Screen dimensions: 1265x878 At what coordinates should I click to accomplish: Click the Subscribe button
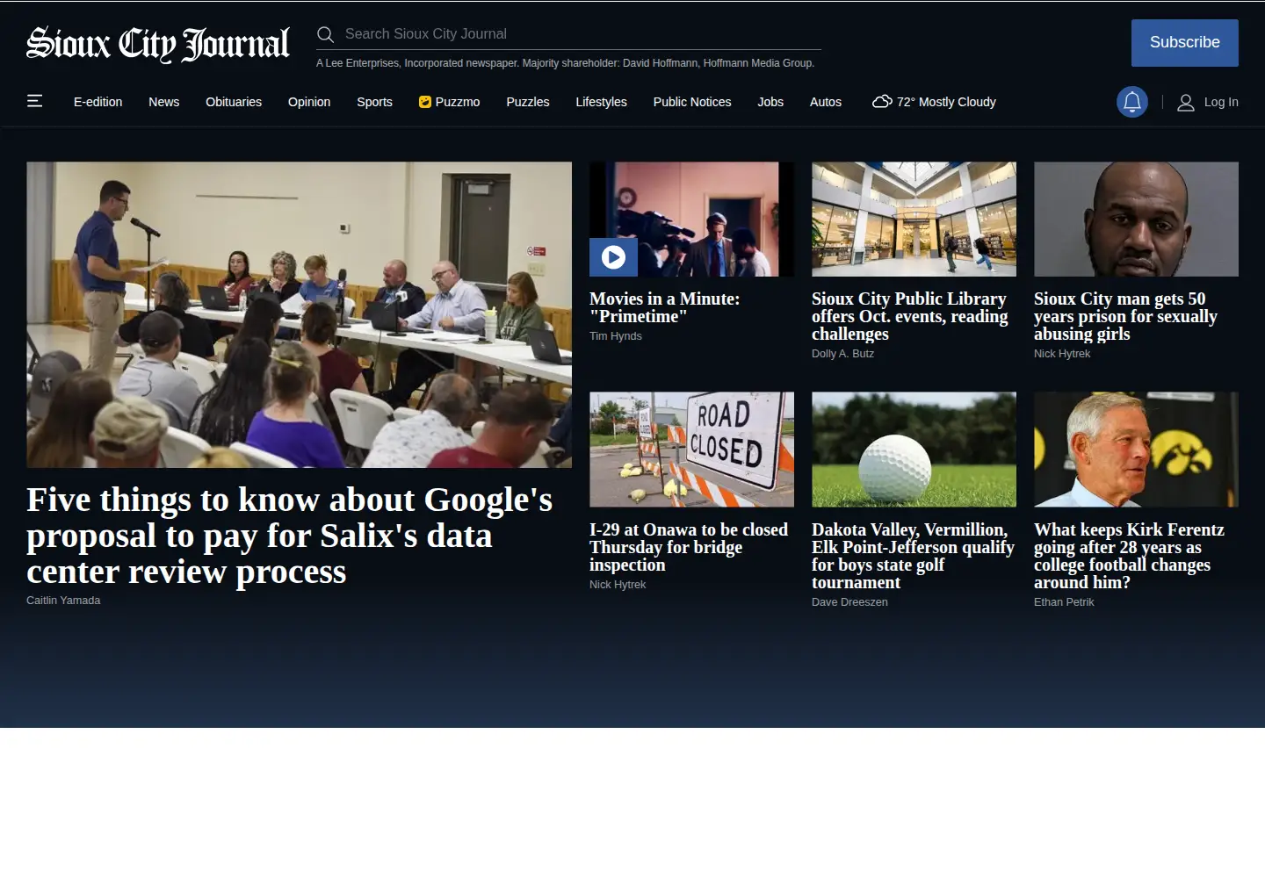1185,43
